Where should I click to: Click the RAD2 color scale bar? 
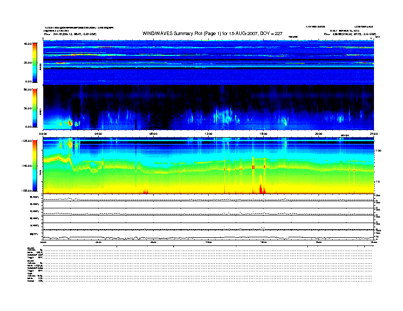35,63
